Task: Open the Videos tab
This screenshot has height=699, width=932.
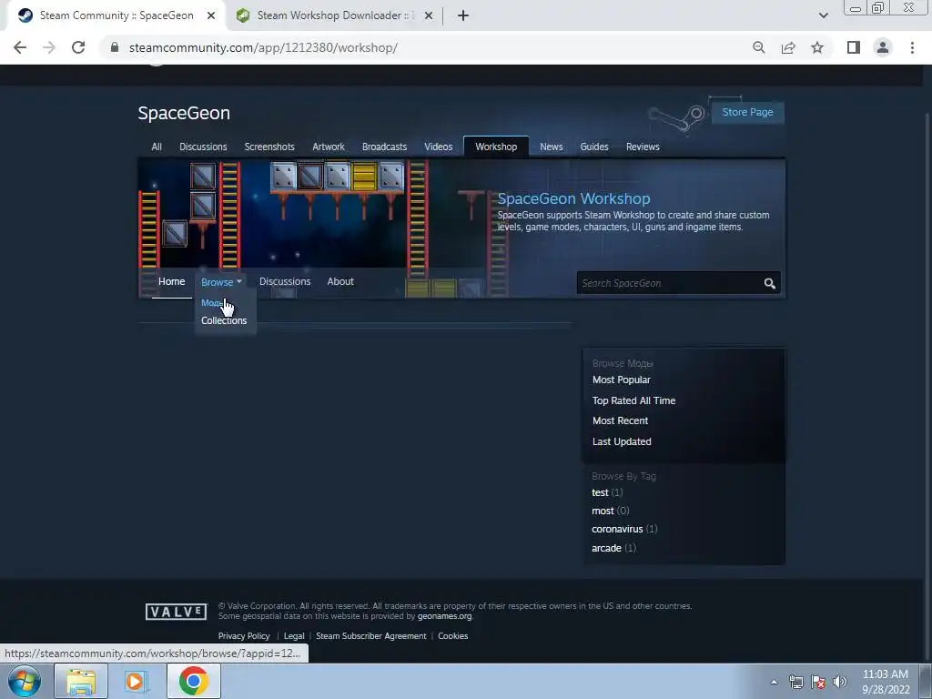Action: tap(439, 147)
